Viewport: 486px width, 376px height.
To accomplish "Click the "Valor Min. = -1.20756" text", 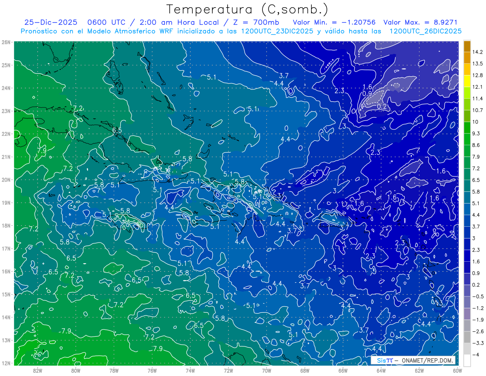I will pos(335,22).
